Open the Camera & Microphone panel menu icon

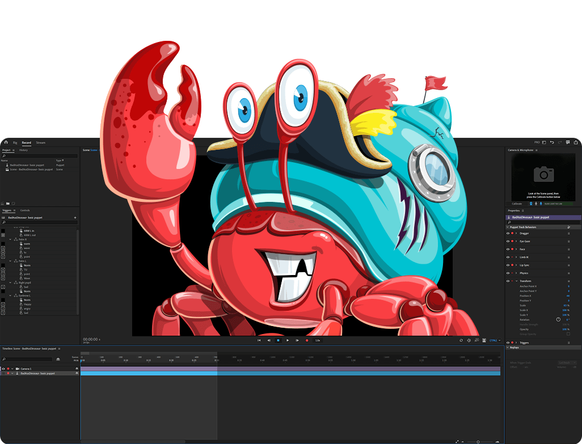click(537, 150)
